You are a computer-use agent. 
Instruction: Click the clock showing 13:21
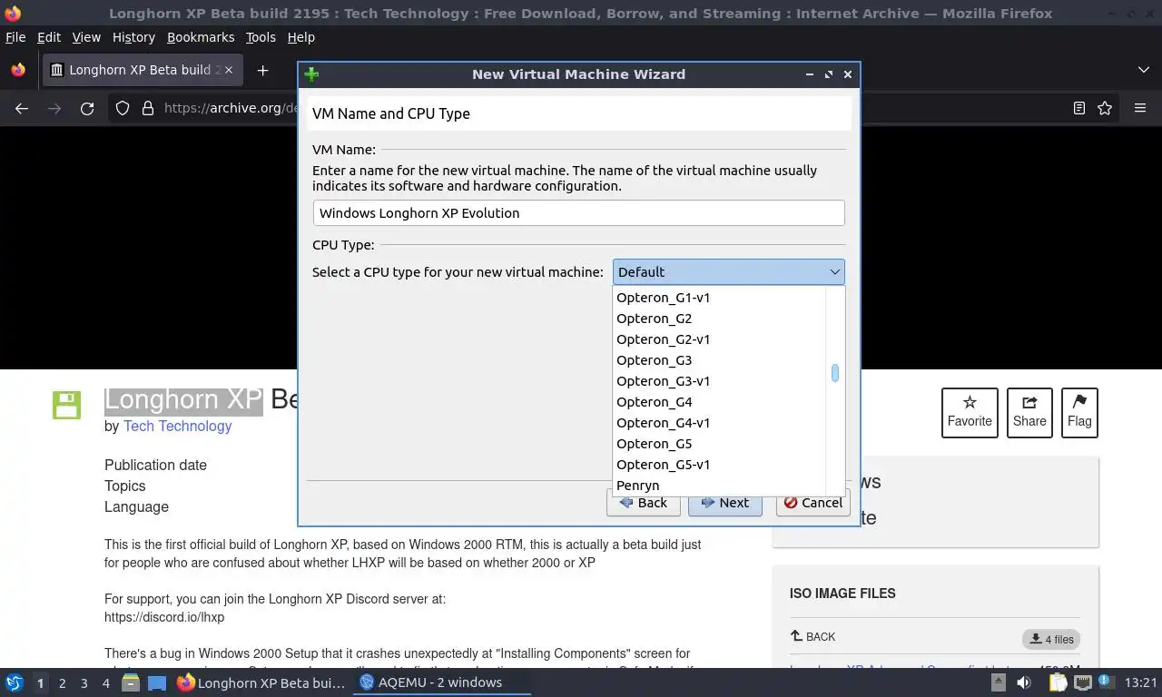(x=1140, y=682)
